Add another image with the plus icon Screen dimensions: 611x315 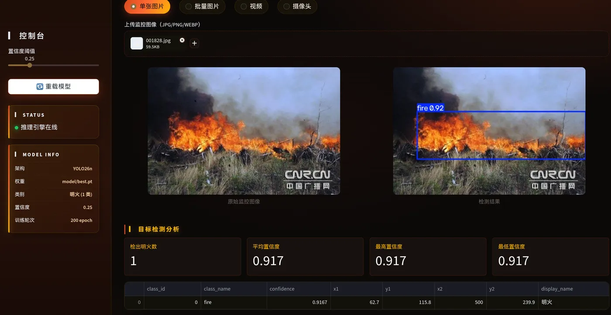195,43
